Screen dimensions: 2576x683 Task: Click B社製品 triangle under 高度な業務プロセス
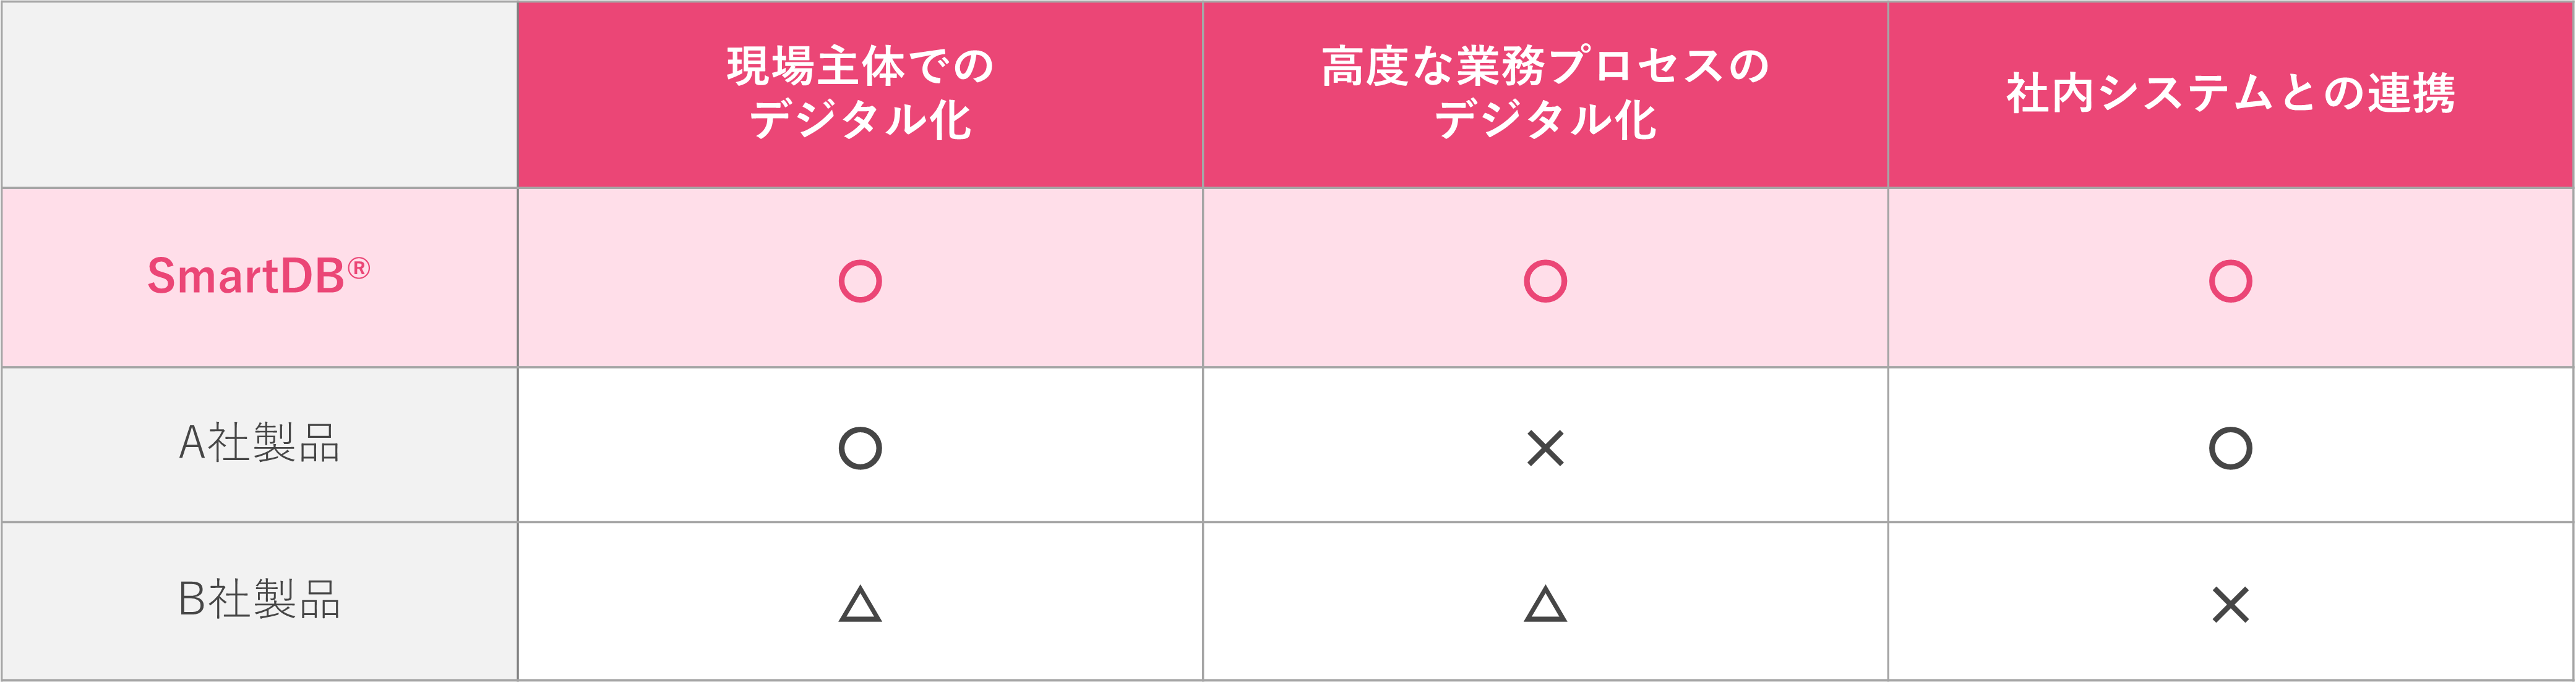tap(1545, 604)
